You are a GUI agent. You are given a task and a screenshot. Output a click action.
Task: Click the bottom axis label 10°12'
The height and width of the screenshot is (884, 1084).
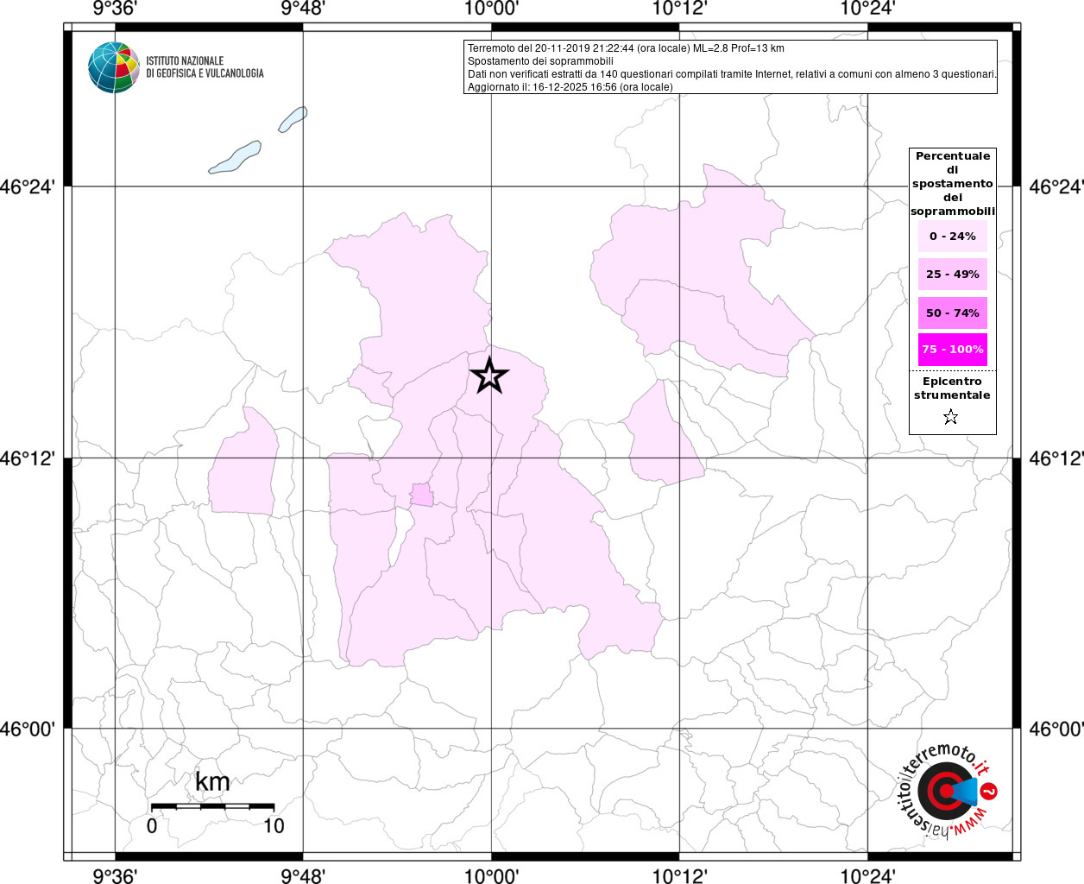click(x=679, y=876)
